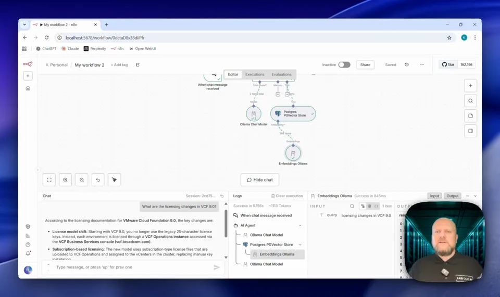500x297 pixels.
Task: Toggle the workflow Inactive switch
Action: (x=344, y=65)
